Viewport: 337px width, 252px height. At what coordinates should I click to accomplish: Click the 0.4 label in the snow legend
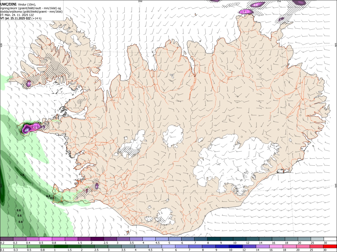click(x=28, y=243)
